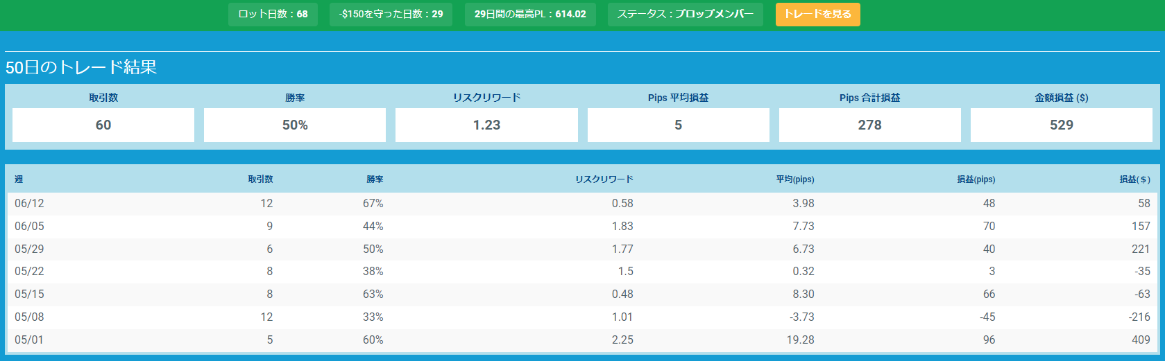The width and height of the screenshot is (1165, 361).
Task: Sort table by 週 column header
Action: [19, 179]
